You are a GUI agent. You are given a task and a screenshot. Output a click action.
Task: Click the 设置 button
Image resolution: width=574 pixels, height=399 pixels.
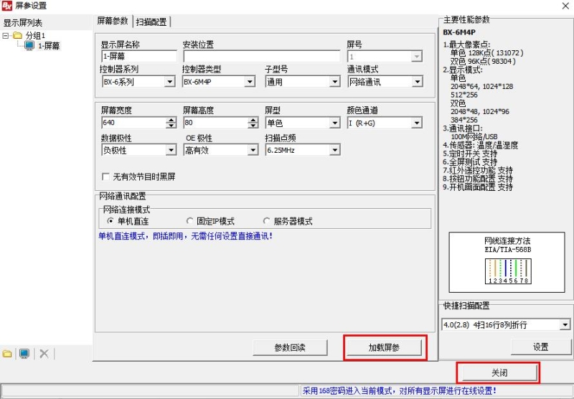point(541,347)
